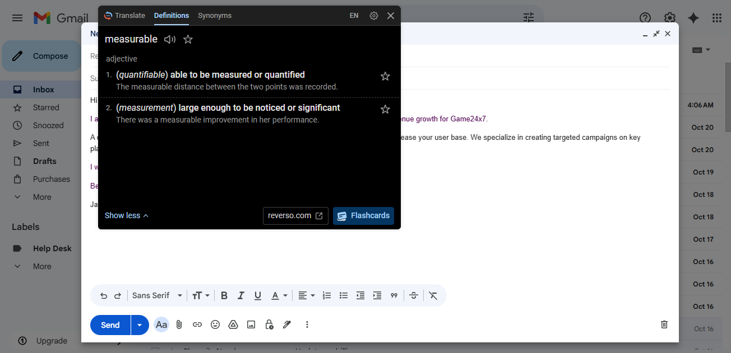Open the Flashcards button
The width and height of the screenshot is (731, 353).
tap(363, 216)
